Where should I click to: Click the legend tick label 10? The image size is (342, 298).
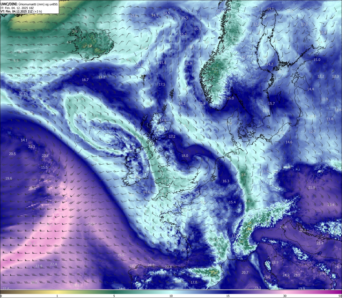171,296
